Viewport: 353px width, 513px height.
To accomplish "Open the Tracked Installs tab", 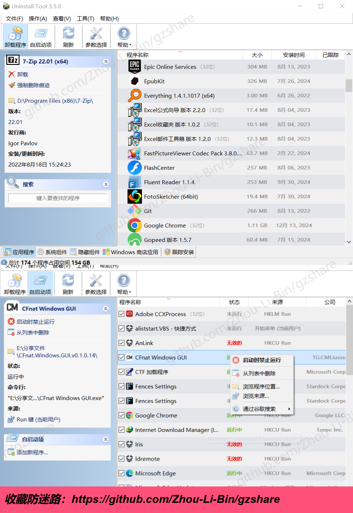I will 179,252.
